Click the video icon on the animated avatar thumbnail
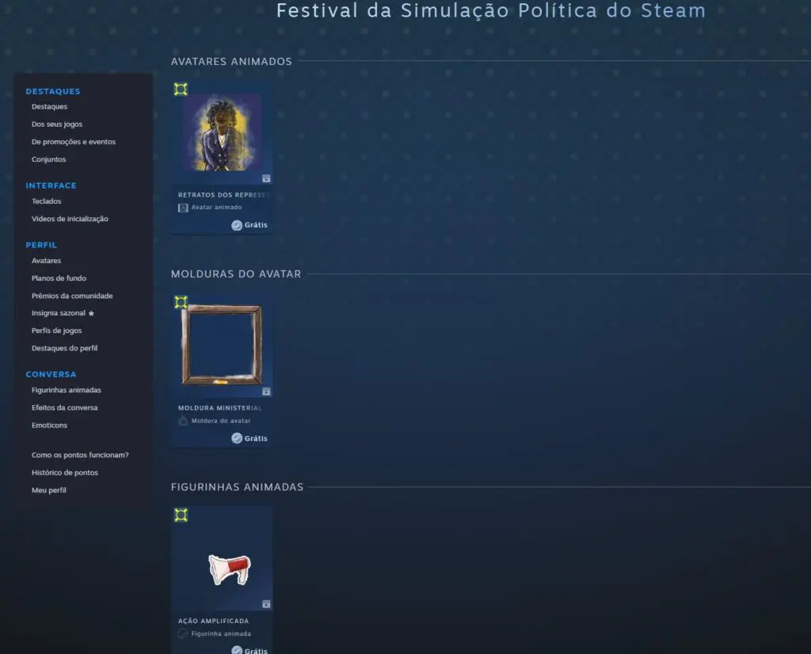Screen dimensions: 811x654 [x=266, y=178]
